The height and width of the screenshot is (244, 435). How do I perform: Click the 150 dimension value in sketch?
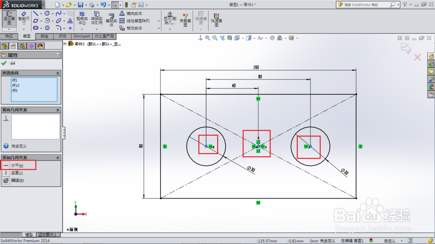(x=256, y=67)
